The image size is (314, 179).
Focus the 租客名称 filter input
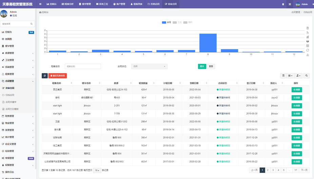coord(83,67)
